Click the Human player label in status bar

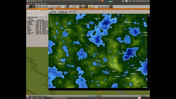tap(90, 96)
